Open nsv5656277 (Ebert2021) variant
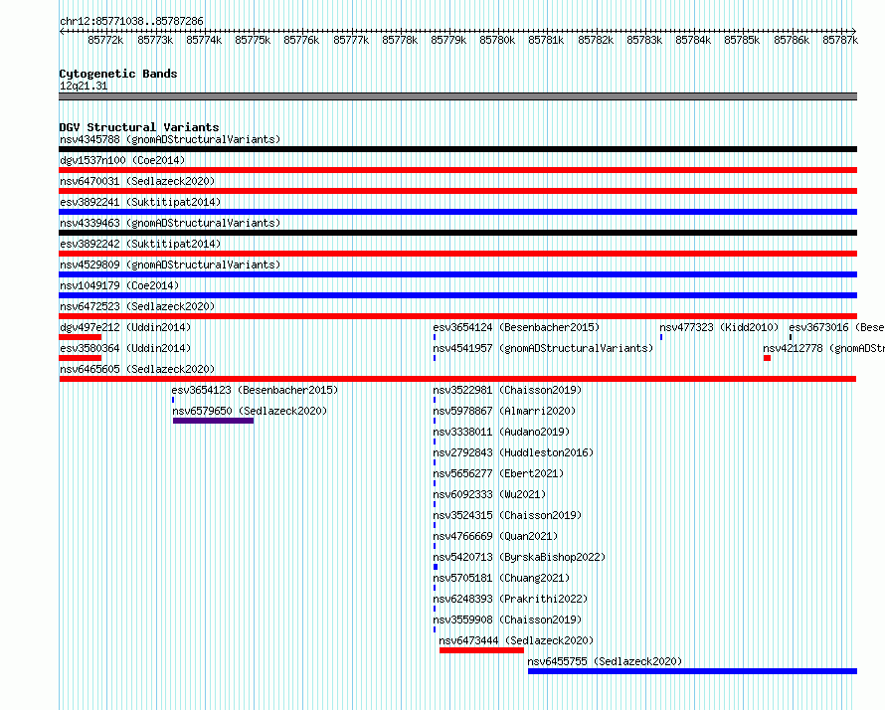This screenshot has height=710, width=885. coord(498,473)
